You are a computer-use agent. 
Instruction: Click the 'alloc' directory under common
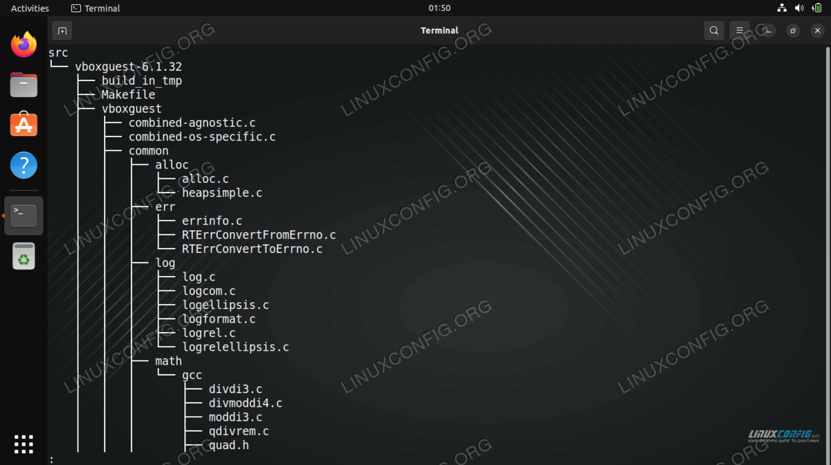[172, 165]
